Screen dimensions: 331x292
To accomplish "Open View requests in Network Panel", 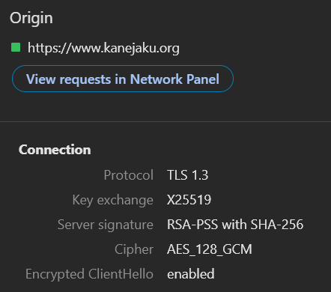I will (x=123, y=79).
